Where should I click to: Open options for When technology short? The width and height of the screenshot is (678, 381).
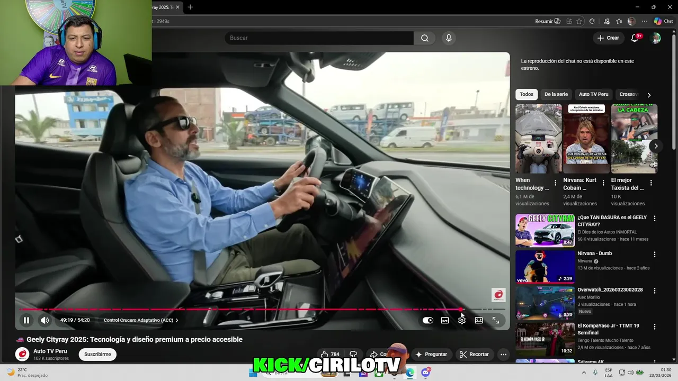pyautogui.click(x=555, y=183)
